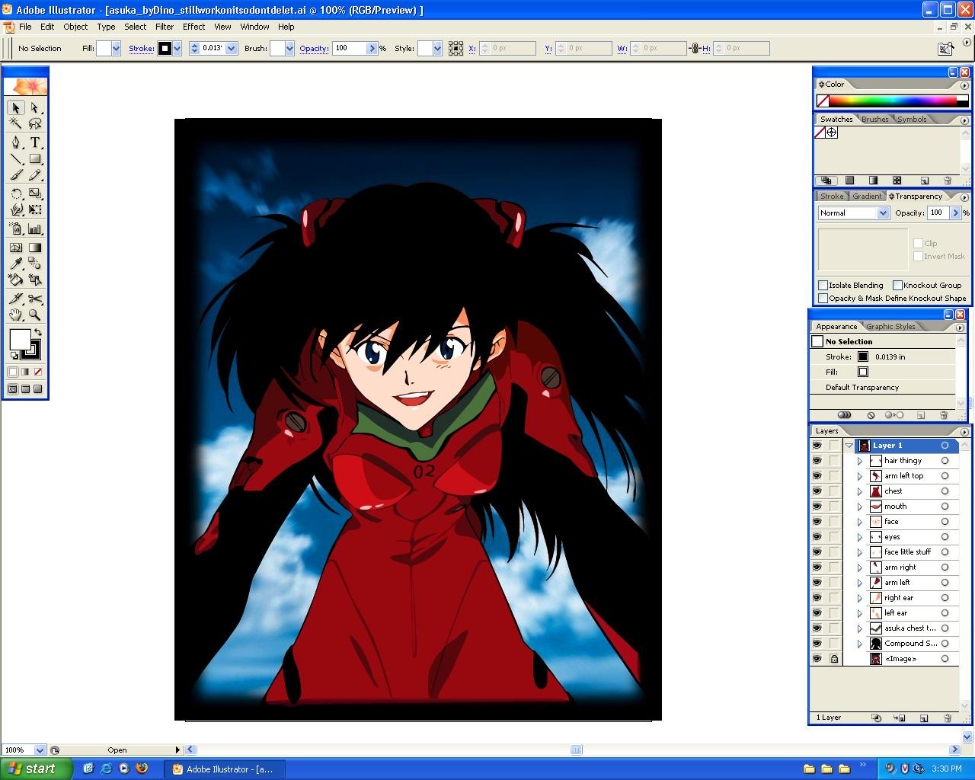The width and height of the screenshot is (975, 780).
Task: Click the stroke weight field in control bar
Action: coord(213,48)
